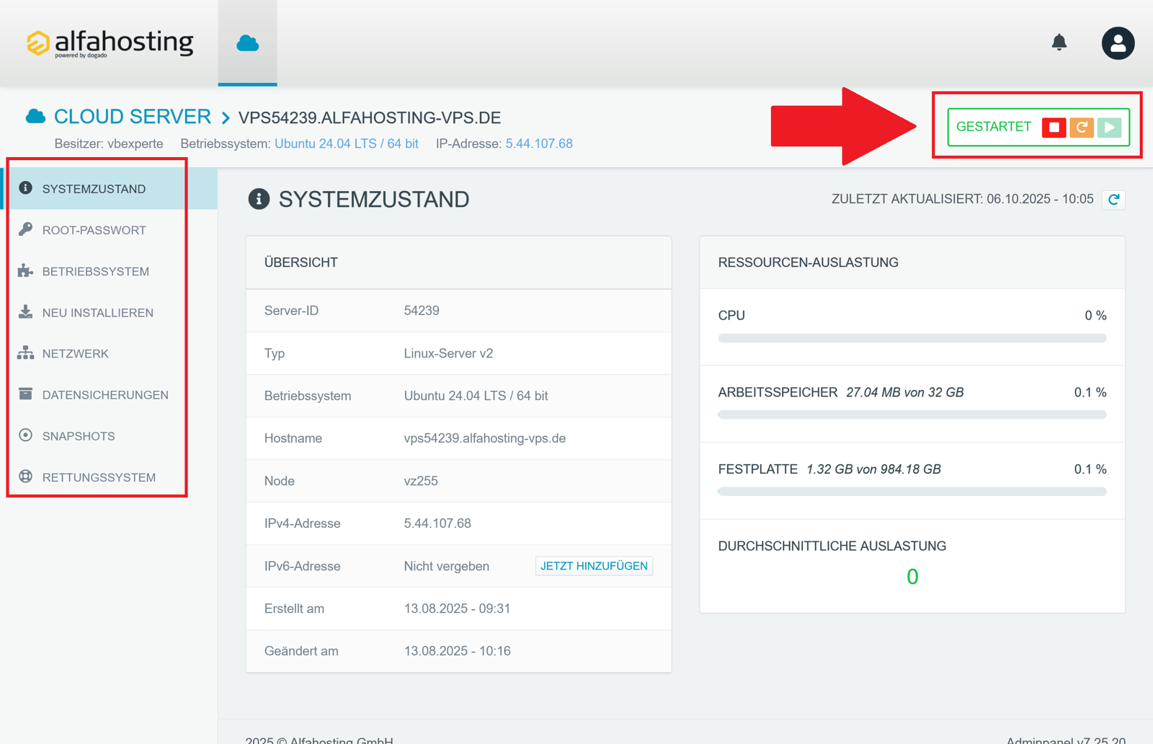Switch to the Datensicherungen section
1153x744 pixels.
pos(105,394)
